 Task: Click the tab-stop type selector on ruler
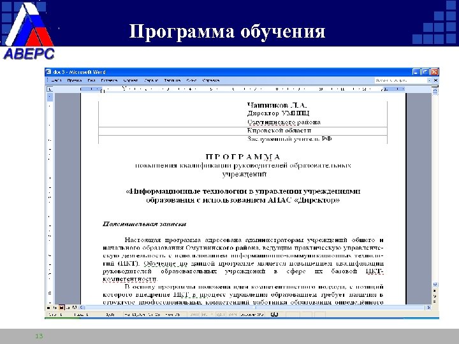50,89
